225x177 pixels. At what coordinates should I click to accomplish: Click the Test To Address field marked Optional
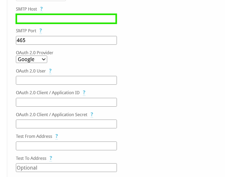point(66,168)
